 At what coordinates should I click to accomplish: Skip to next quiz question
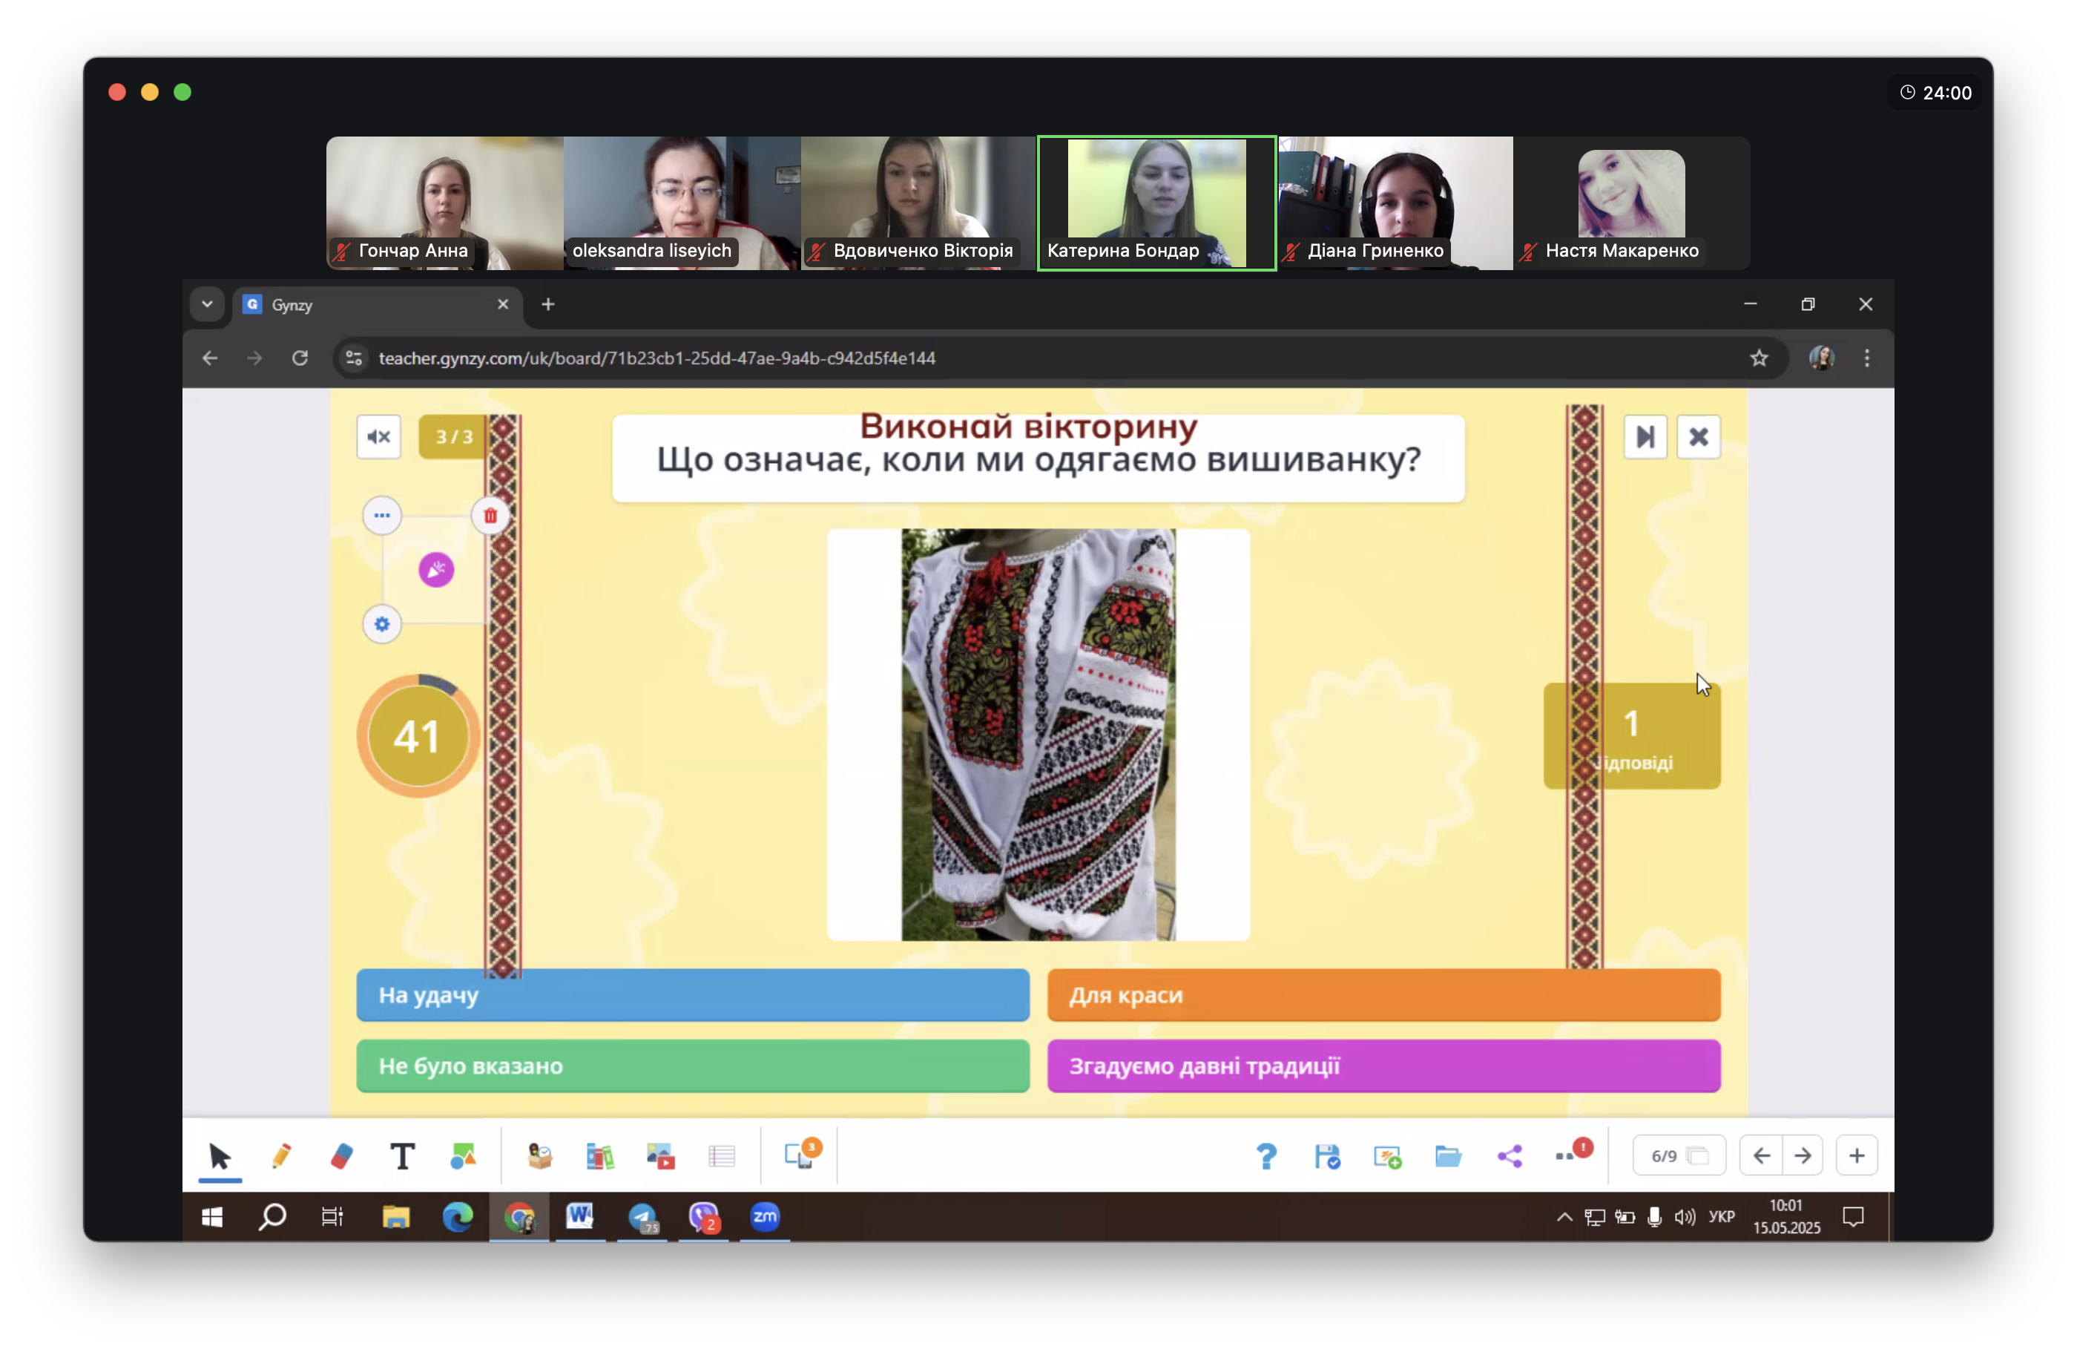(x=1645, y=436)
